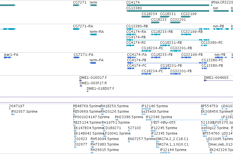233x154 pixels.
Task: Open transcript CG4174-RC
Action: click(136, 43)
